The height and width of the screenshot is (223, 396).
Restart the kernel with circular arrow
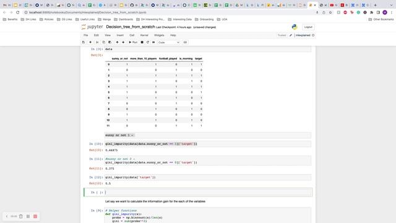click(x=148, y=42)
